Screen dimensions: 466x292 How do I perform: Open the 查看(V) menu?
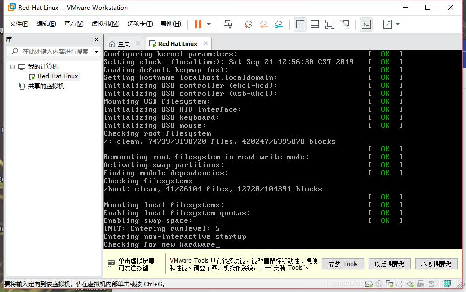74,24
